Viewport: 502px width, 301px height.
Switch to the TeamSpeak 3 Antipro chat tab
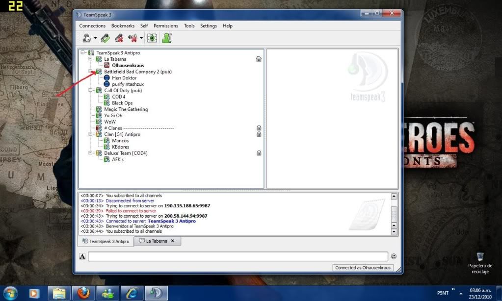(106, 241)
